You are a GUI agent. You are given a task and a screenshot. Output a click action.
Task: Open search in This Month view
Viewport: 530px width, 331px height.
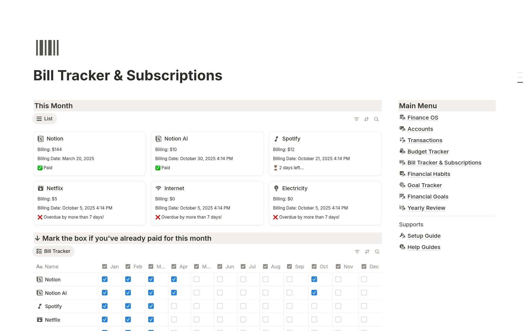pos(376,119)
